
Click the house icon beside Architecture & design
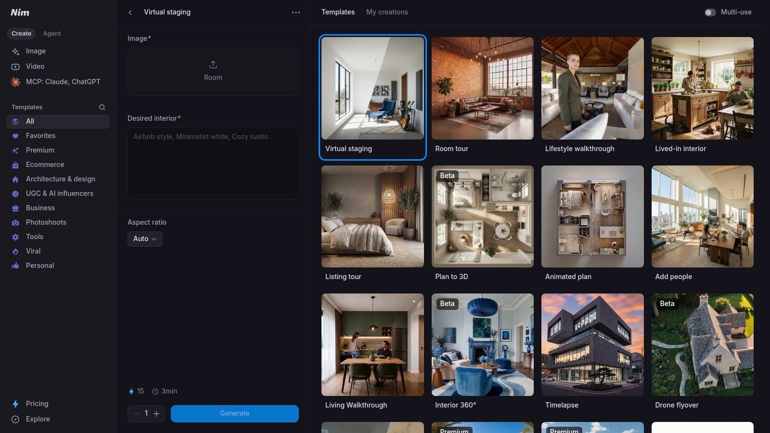[x=15, y=179]
